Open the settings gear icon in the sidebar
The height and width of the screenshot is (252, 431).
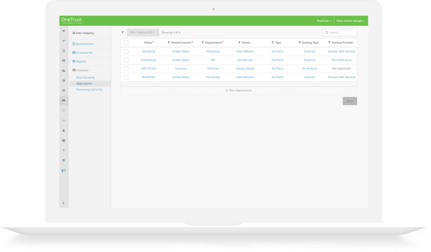click(x=63, y=160)
